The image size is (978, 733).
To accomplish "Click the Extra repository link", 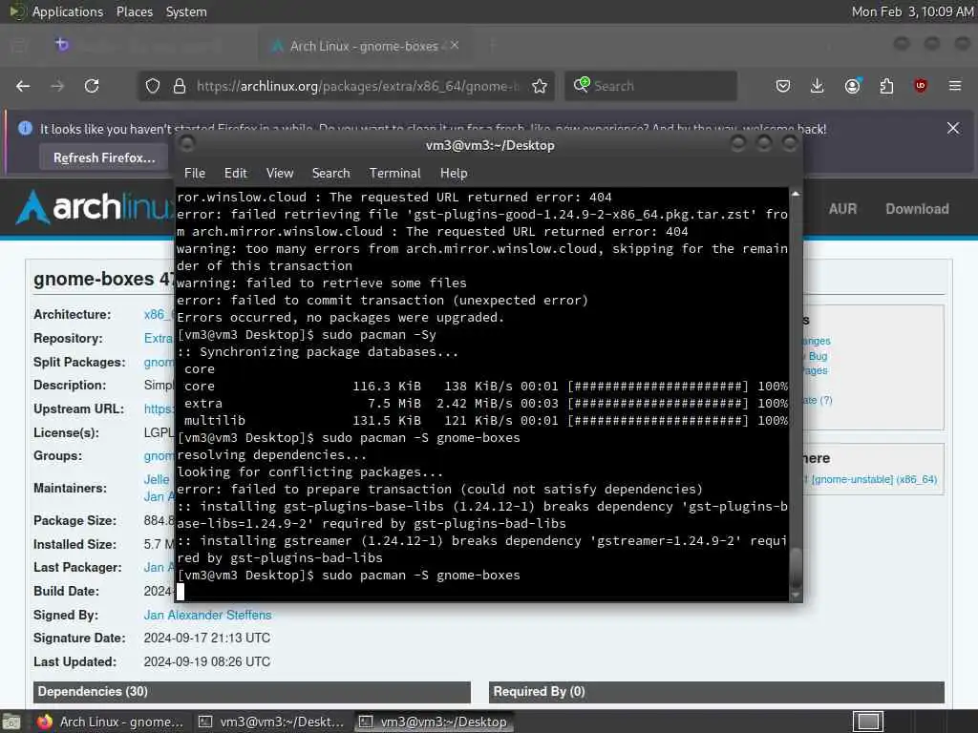I will [159, 338].
